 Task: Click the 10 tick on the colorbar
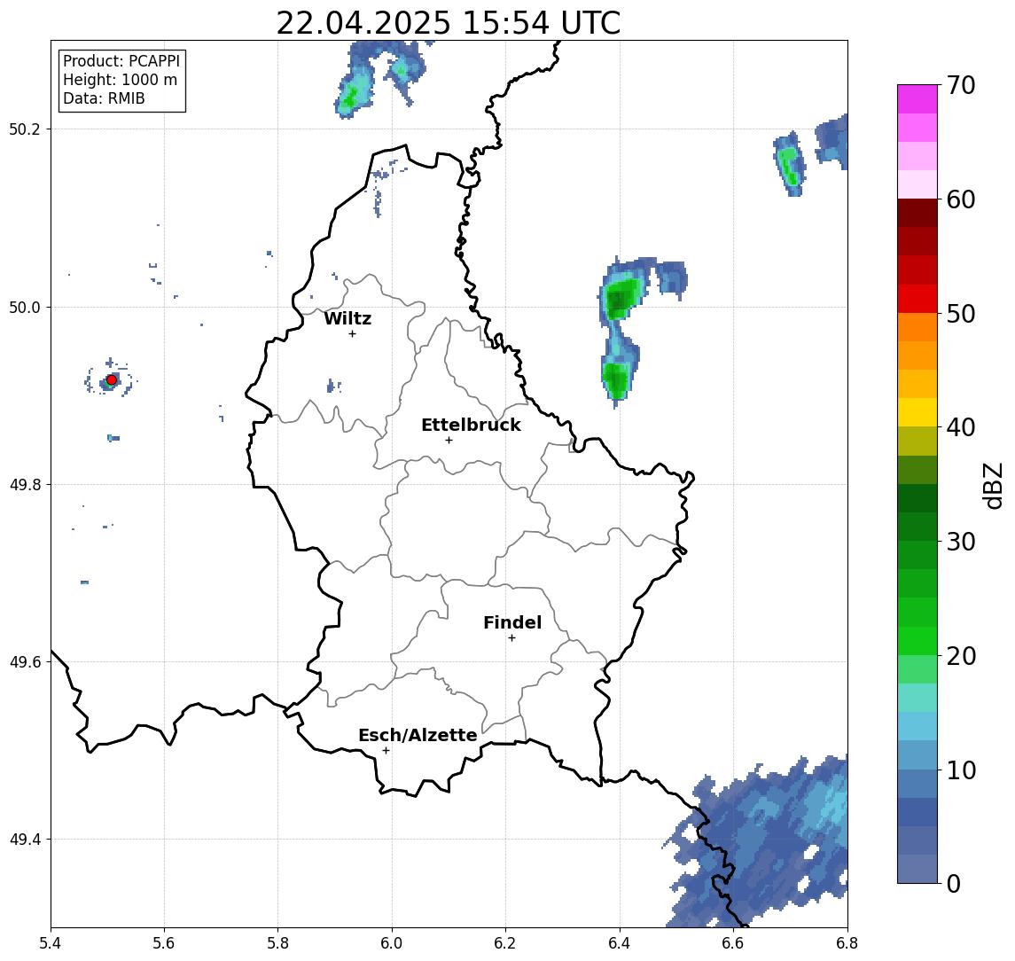tap(961, 770)
